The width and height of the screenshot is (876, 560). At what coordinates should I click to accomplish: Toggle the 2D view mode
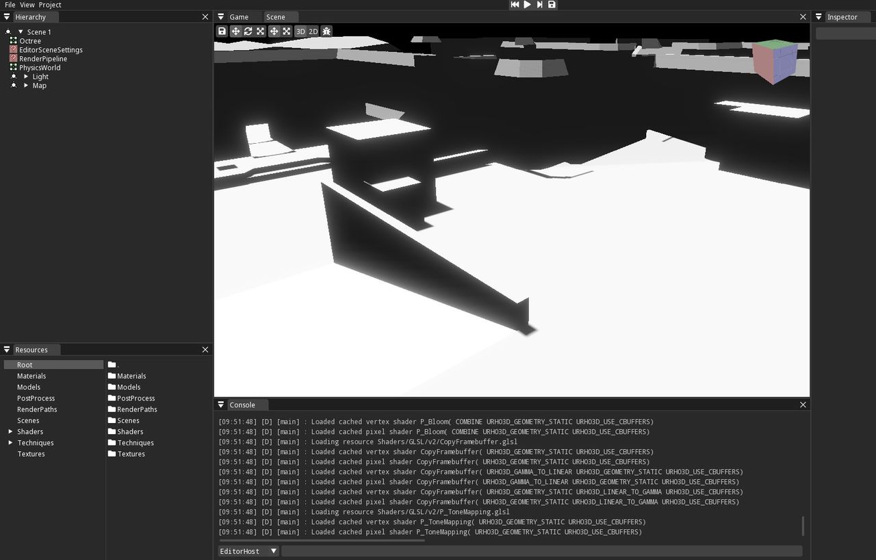pos(313,31)
